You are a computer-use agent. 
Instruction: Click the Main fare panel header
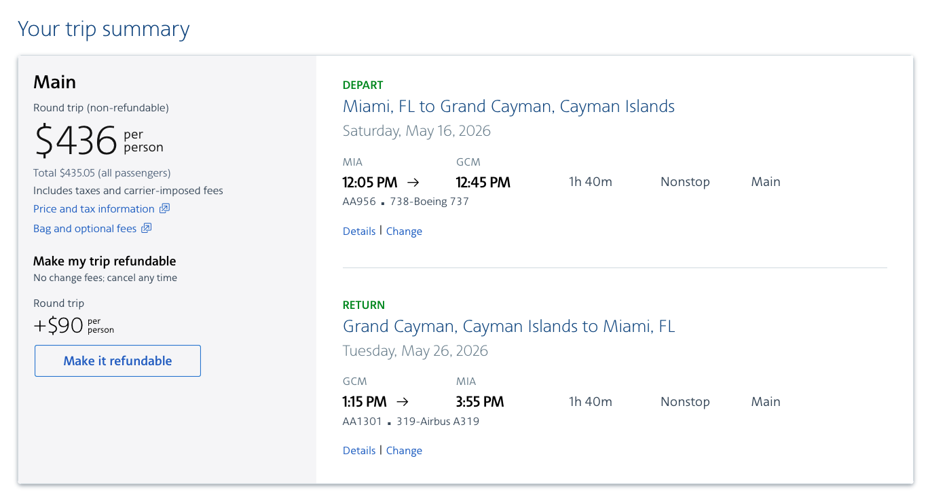pyautogui.click(x=54, y=81)
